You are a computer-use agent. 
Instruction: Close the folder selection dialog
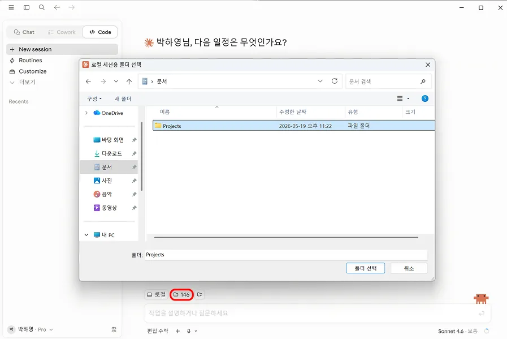tap(428, 65)
